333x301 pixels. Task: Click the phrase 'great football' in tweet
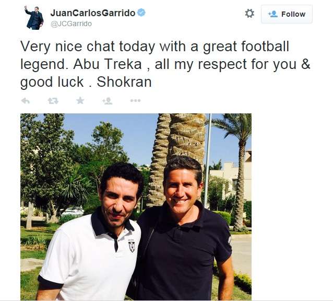pyautogui.click(x=246, y=47)
